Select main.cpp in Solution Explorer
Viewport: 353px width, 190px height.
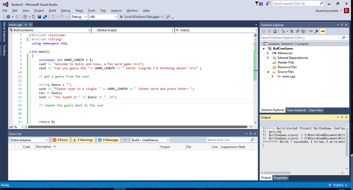289,76
